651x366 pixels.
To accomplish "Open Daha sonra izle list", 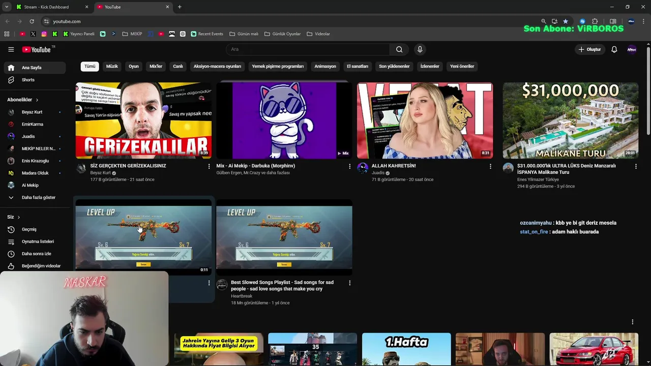I will 35,254.
